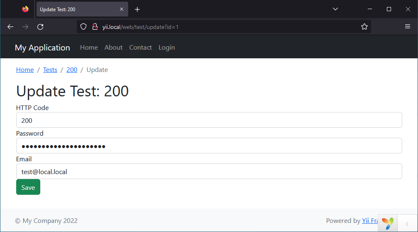Click the Password field label
Image resolution: width=418 pixels, height=232 pixels.
click(29, 134)
